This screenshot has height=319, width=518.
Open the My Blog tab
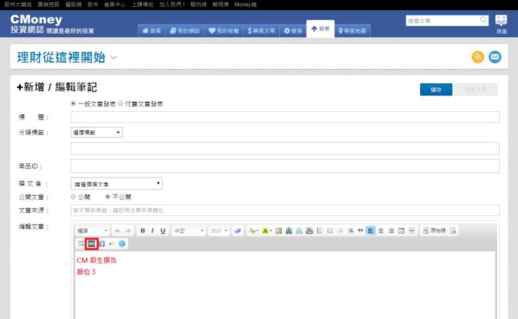184,31
